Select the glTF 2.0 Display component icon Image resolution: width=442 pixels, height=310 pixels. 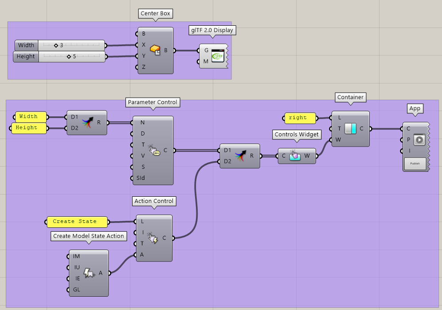pos(217,56)
